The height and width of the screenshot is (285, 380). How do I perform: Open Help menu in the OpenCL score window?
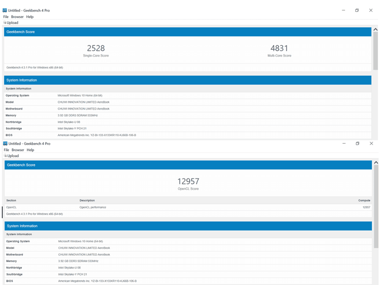30,150
